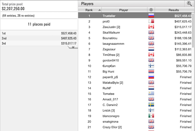Screen dimensions: 195x131
Task: Expand the full payout places list
Action: click(73, 47)
